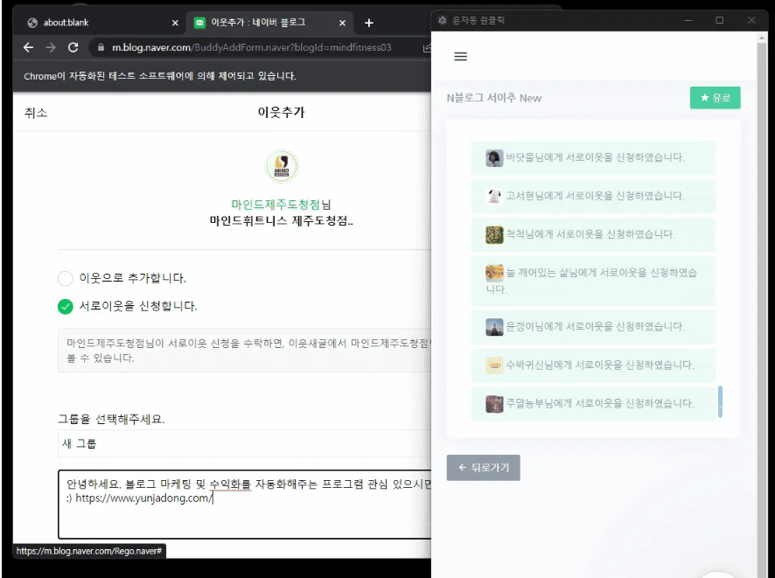Screen dimensions: 775x578
Task: Click the 고서현님에게 서로이웃을 신청하였습니다 message
Action: (595, 196)
